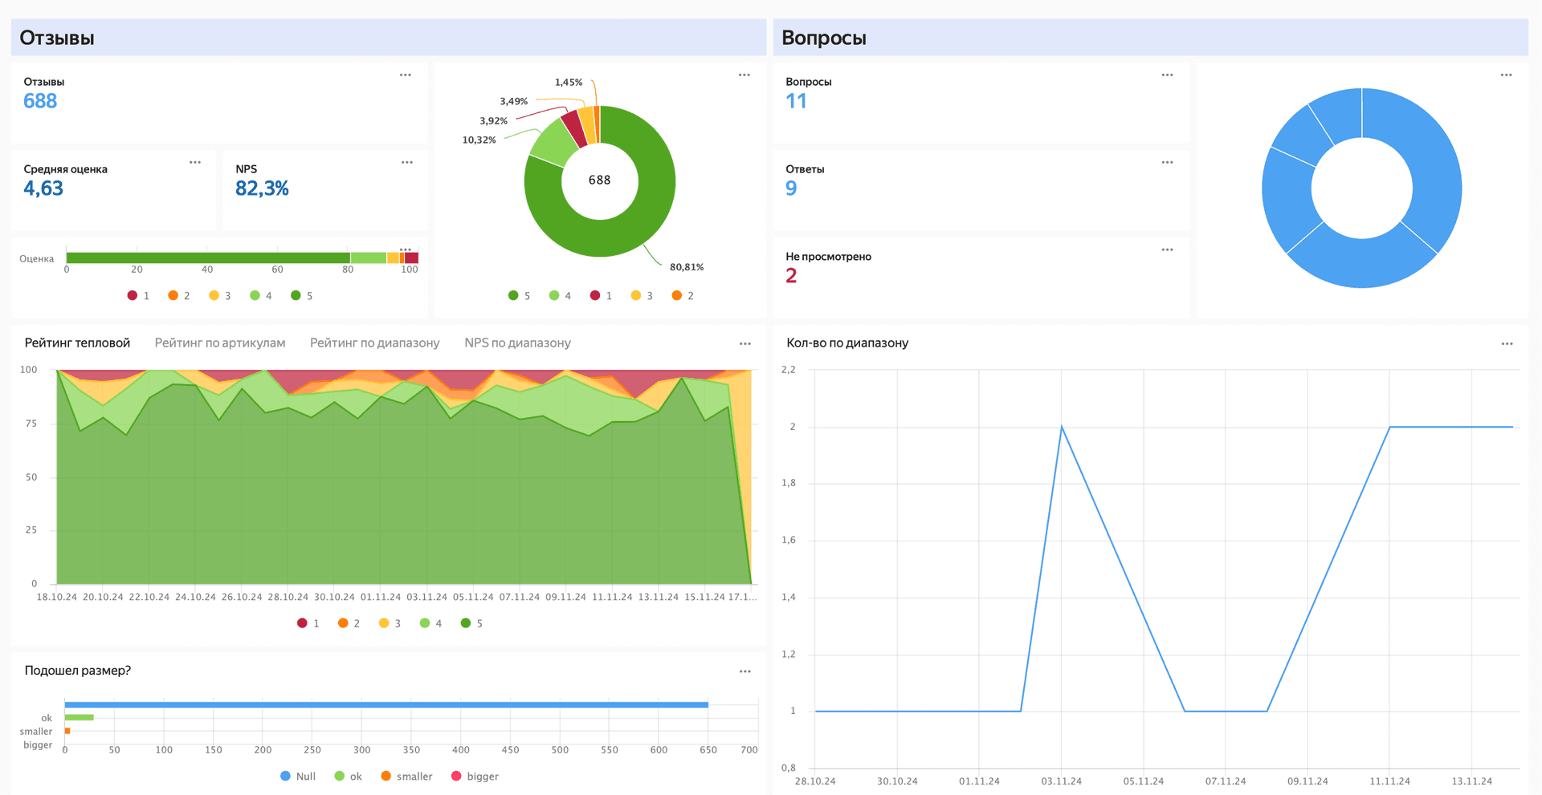Switch to the NPS по диапазону tab
1542x795 pixels.
point(518,343)
